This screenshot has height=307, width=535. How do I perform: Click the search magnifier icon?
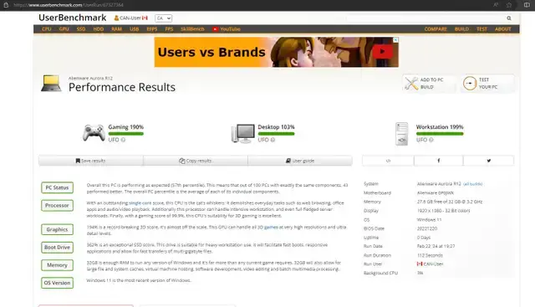[509, 18]
